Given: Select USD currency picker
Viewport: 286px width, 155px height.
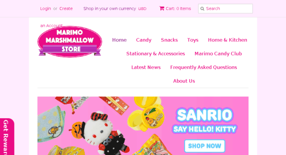Looking at the screenshot, I should pyautogui.click(x=142, y=9).
